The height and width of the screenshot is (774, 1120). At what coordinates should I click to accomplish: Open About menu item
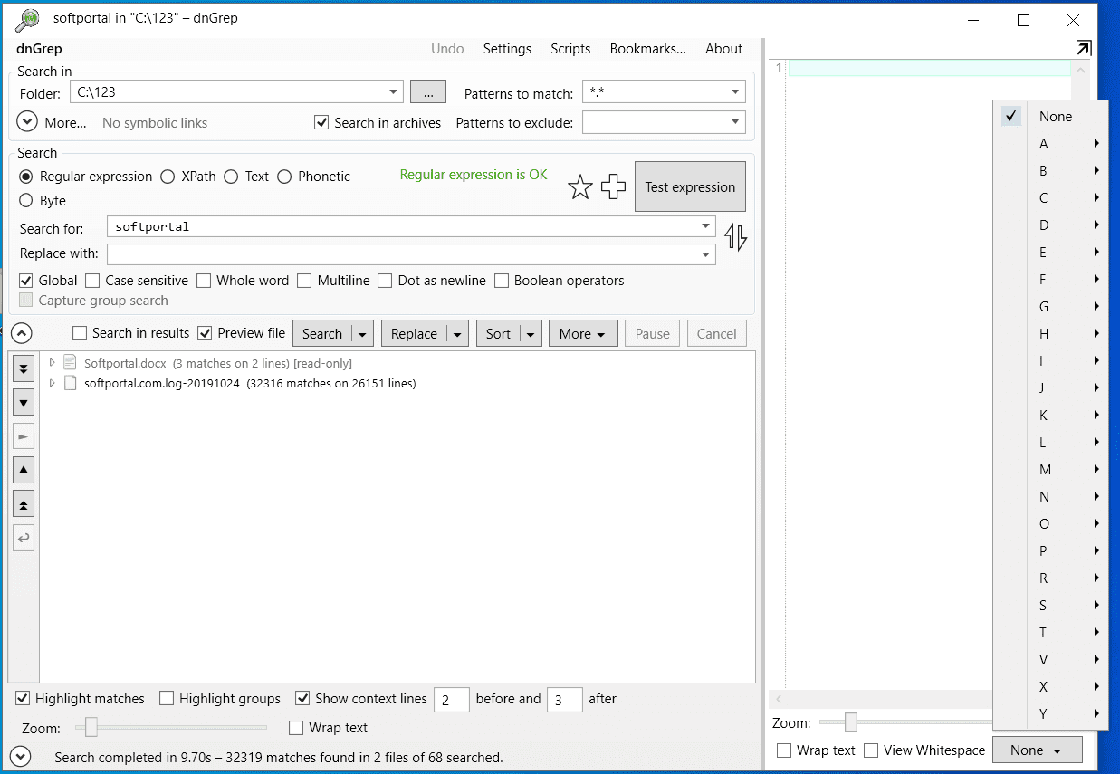click(723, 49)
